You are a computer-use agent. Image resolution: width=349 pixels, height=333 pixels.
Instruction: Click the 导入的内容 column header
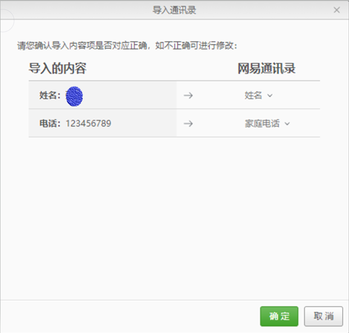(x=58, y=68)
